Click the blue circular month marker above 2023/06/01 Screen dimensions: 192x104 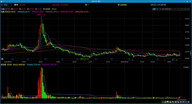coord(13,59)
